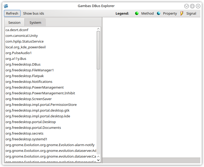Screen dimensions: 204x167
Task: Select com.hplip.StatusService entry
Action: (x=51, y=42)
